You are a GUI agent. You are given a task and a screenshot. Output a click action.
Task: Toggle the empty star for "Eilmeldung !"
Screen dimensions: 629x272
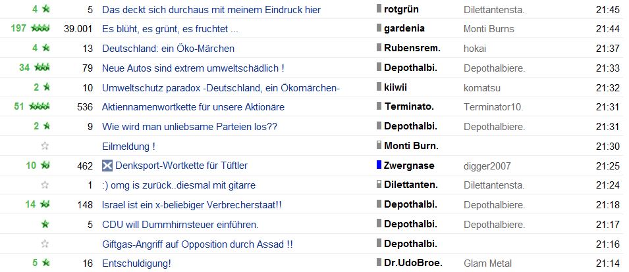[45, 147]
